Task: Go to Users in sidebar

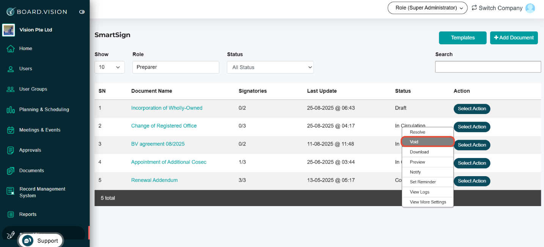Action: click(26, 69)
